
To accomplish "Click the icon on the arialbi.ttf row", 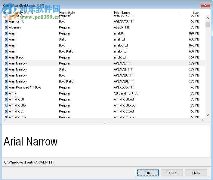I will (6, 51).
